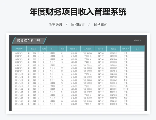Select the 财务收入表-1月 title banner
156x120 pixels.
coord(29,40)
